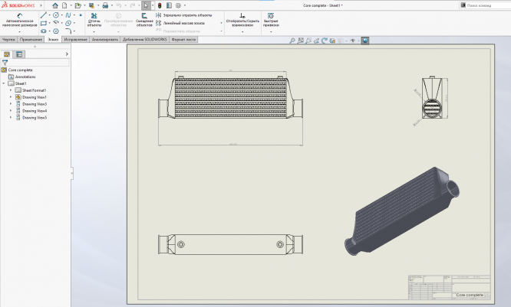This screenshot has height=307, width=511.
Task: Click the filter icon in the feature tree
Action: pyautogui.click(x=5, y=63)
